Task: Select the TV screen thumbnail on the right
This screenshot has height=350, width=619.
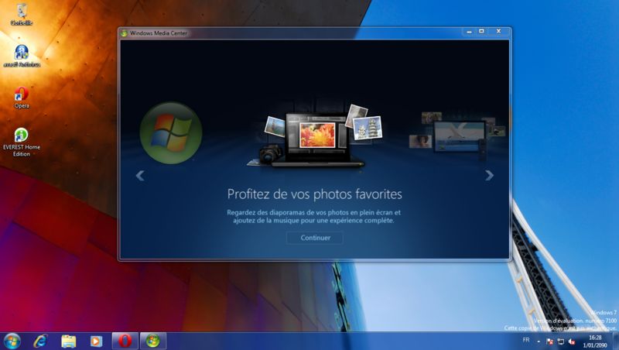Action: (x=458, y=136)
